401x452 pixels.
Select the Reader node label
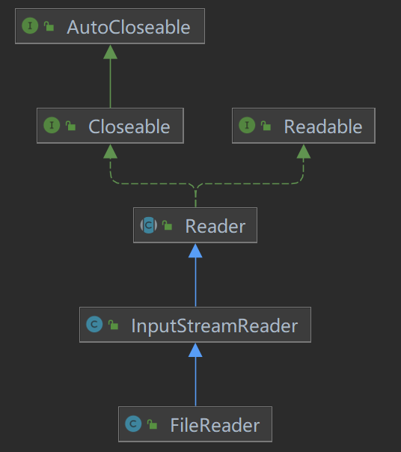[215, 226]
